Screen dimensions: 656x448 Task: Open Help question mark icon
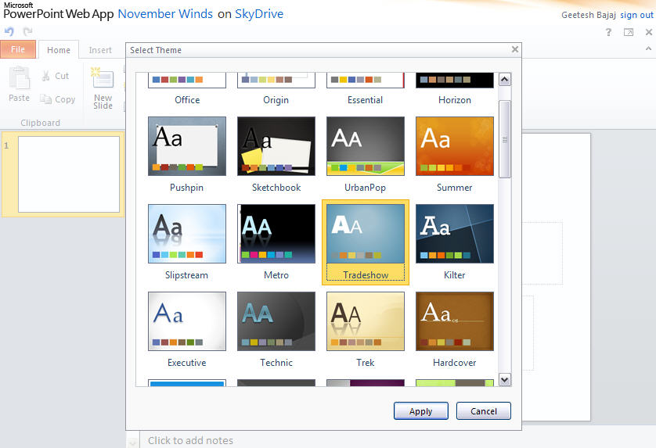(x=608, y=32)
